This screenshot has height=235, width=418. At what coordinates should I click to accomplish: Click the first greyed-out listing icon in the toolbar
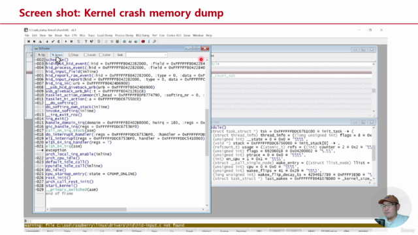[106, 42]
